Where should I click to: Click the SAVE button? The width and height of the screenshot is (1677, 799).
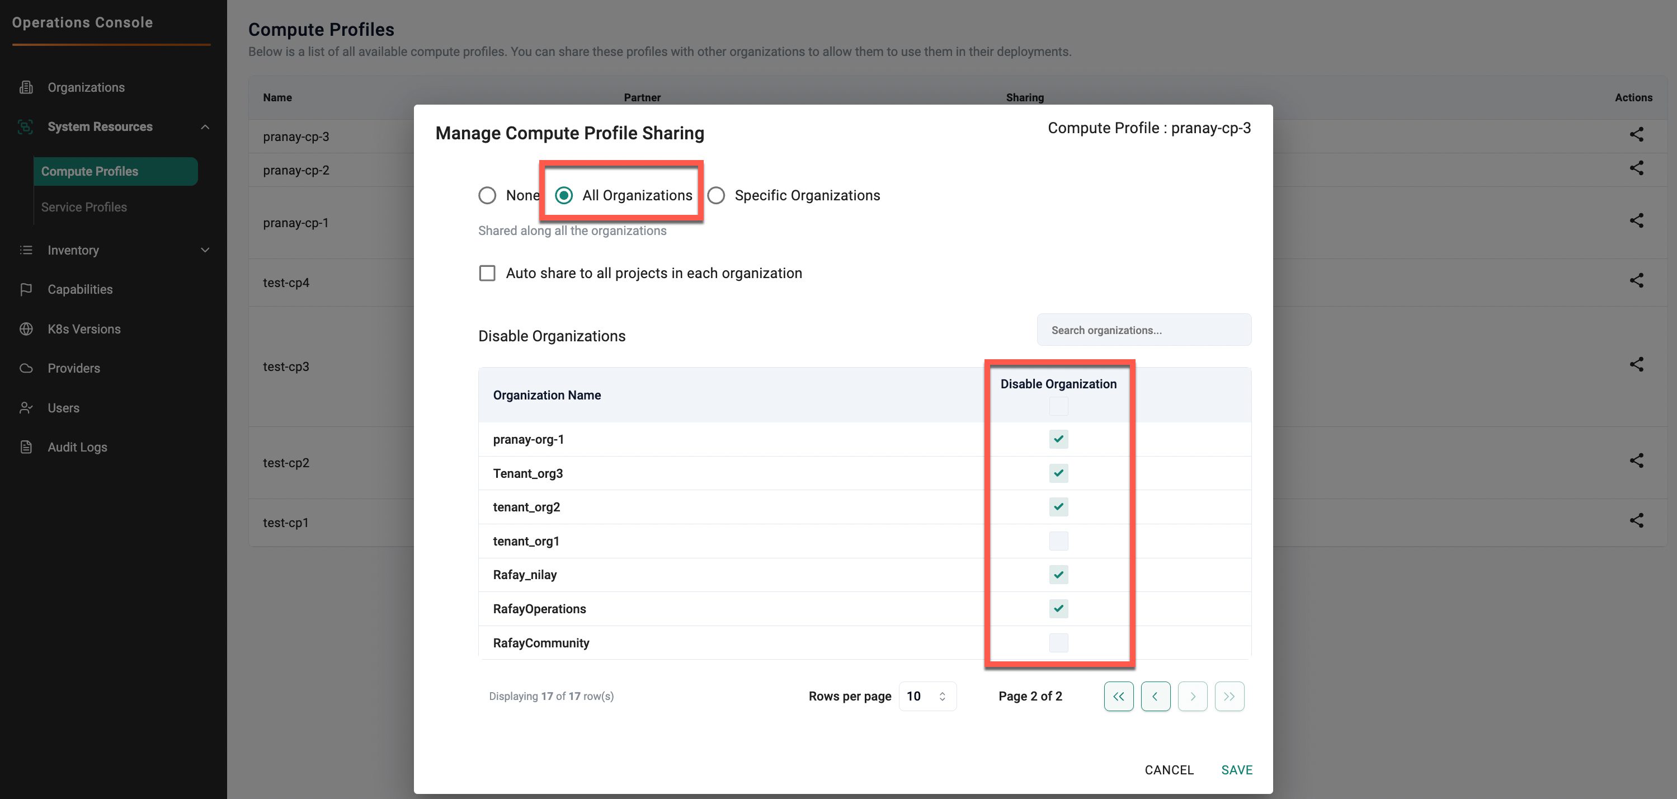pyautogui.click(x=1236, y=770)
